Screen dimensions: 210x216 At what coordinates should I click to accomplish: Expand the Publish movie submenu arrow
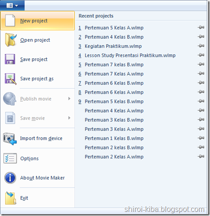point(70,99)
